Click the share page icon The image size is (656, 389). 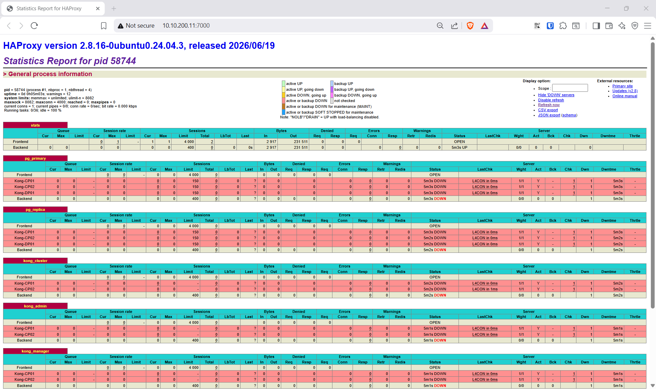454,26
